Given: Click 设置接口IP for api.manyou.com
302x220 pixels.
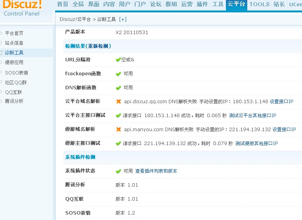Looking at the screenshot, I should click(x=284, y=129).
